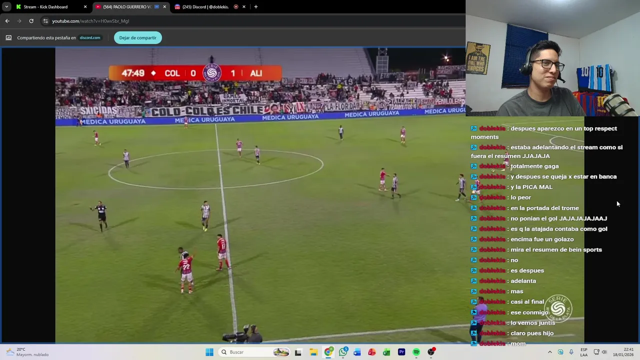Click chat message 'claro pues hijo'
Image resolution: width=640 pixels, height=360 pixels.
(x=532, y=333)
